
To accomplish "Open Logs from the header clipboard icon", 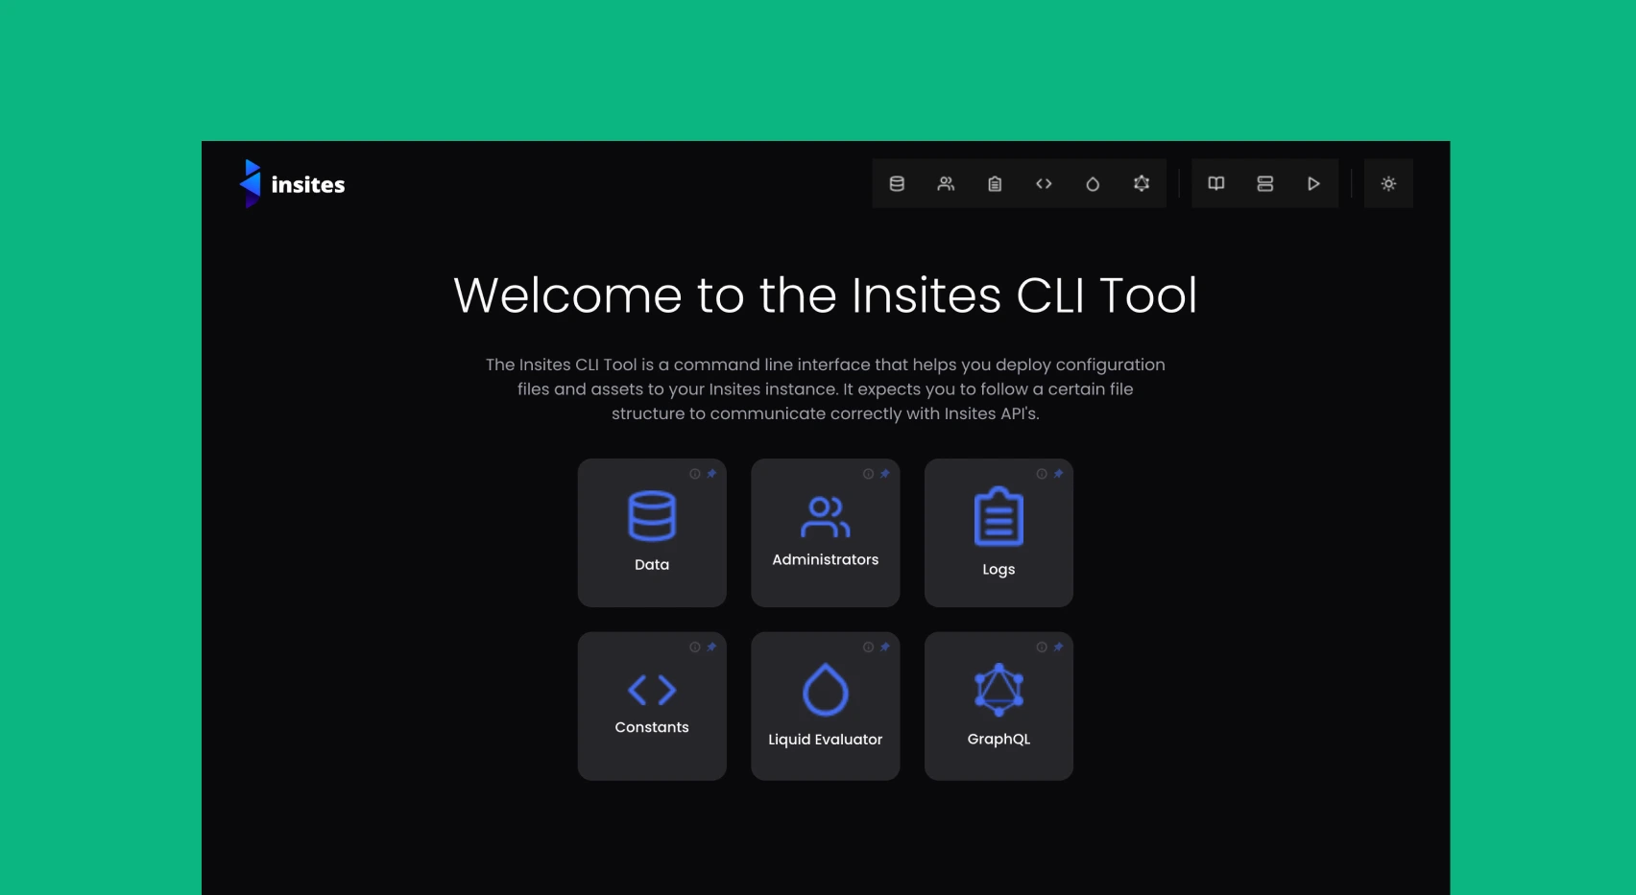I will click(995, 184).
